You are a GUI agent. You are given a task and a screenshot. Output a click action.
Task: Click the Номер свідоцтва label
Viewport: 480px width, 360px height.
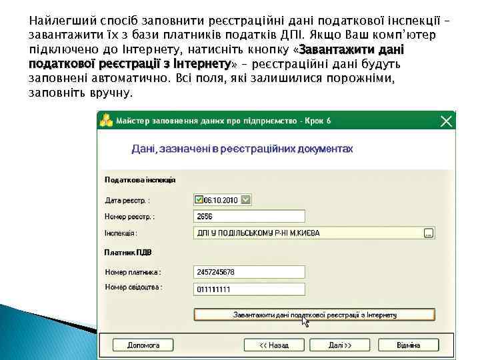[133, 287]
